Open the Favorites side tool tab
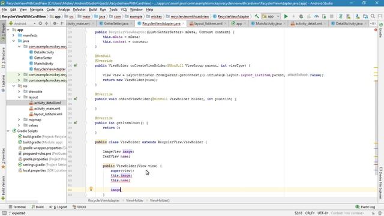This screenshot has width=384, height=216. pos(3,158)
